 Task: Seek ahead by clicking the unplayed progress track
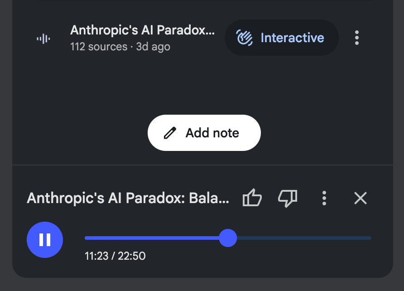coord(303,238)
